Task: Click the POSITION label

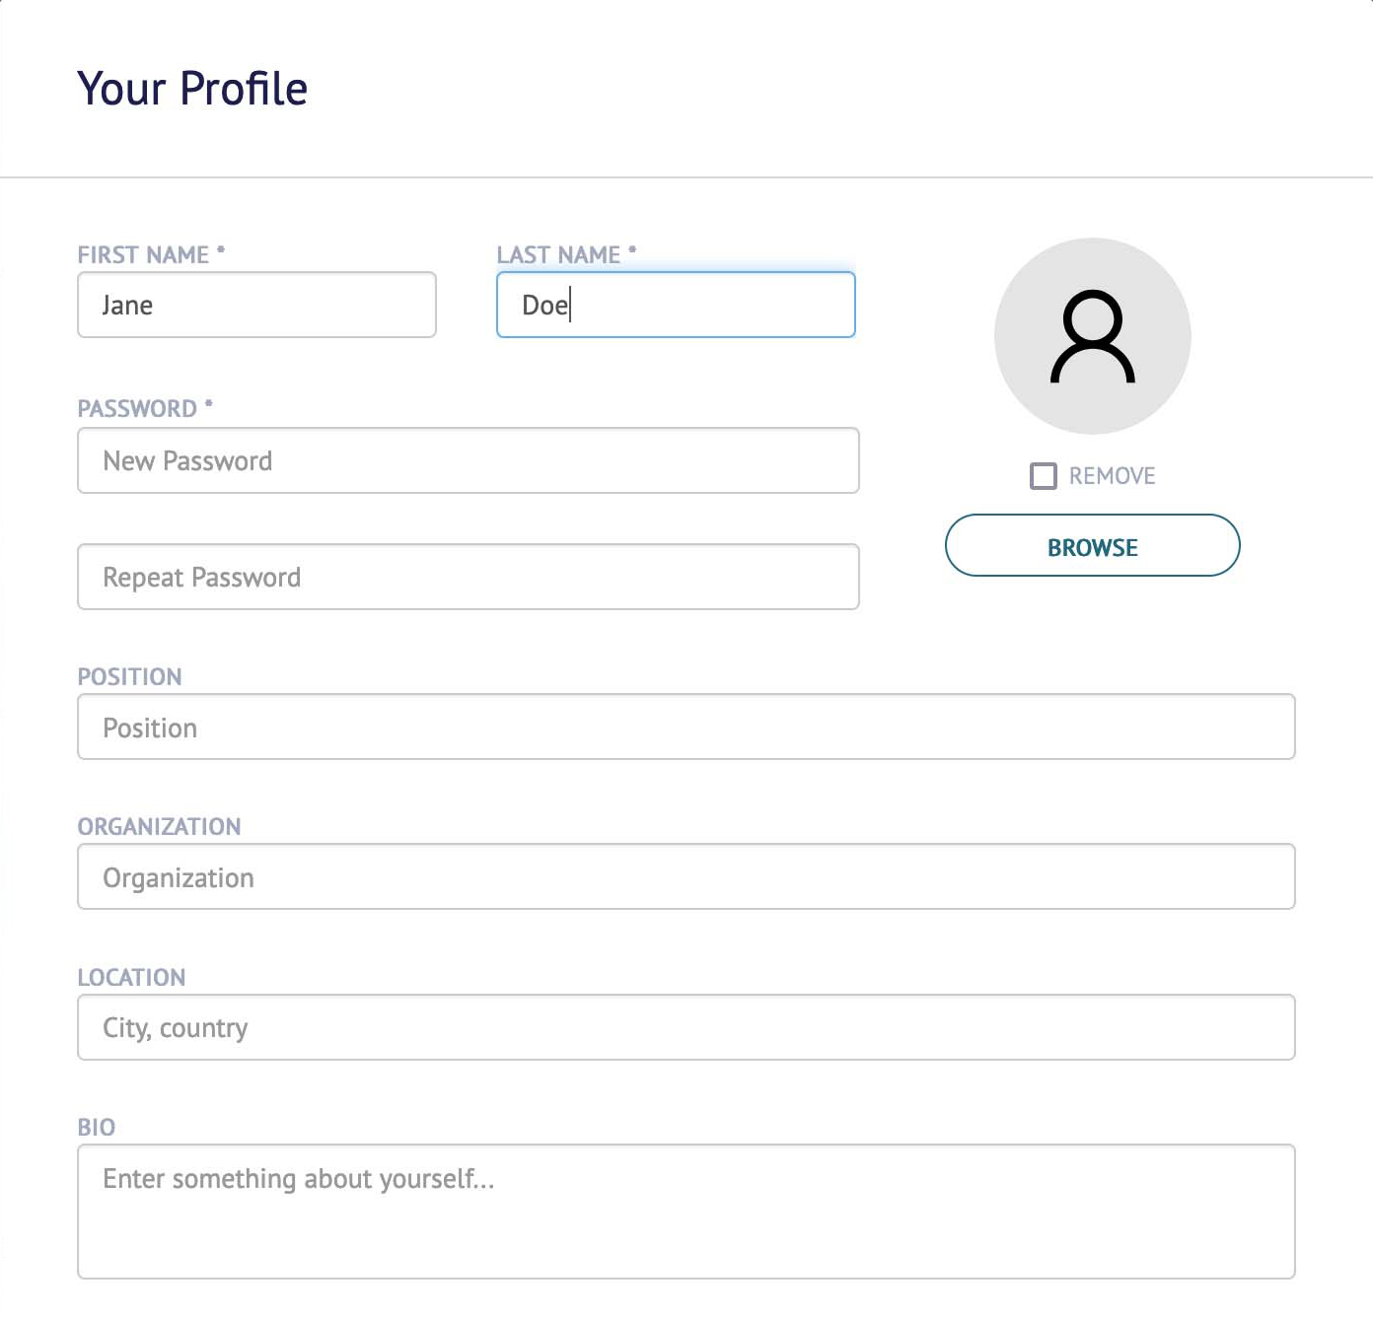Action: tap(130, 676)
